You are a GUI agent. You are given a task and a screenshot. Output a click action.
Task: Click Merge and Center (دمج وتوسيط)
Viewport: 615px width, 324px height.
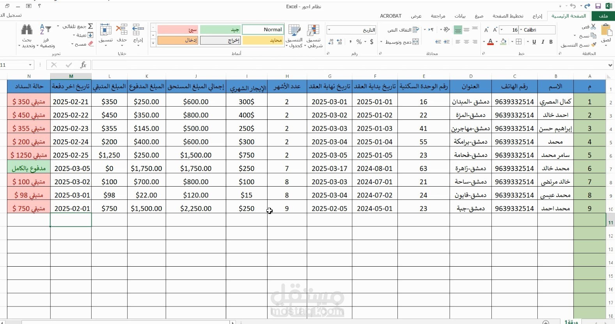point(402,42)
